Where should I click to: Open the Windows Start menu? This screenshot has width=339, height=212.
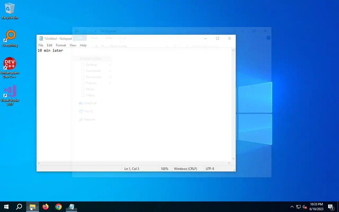click(6, 207)
